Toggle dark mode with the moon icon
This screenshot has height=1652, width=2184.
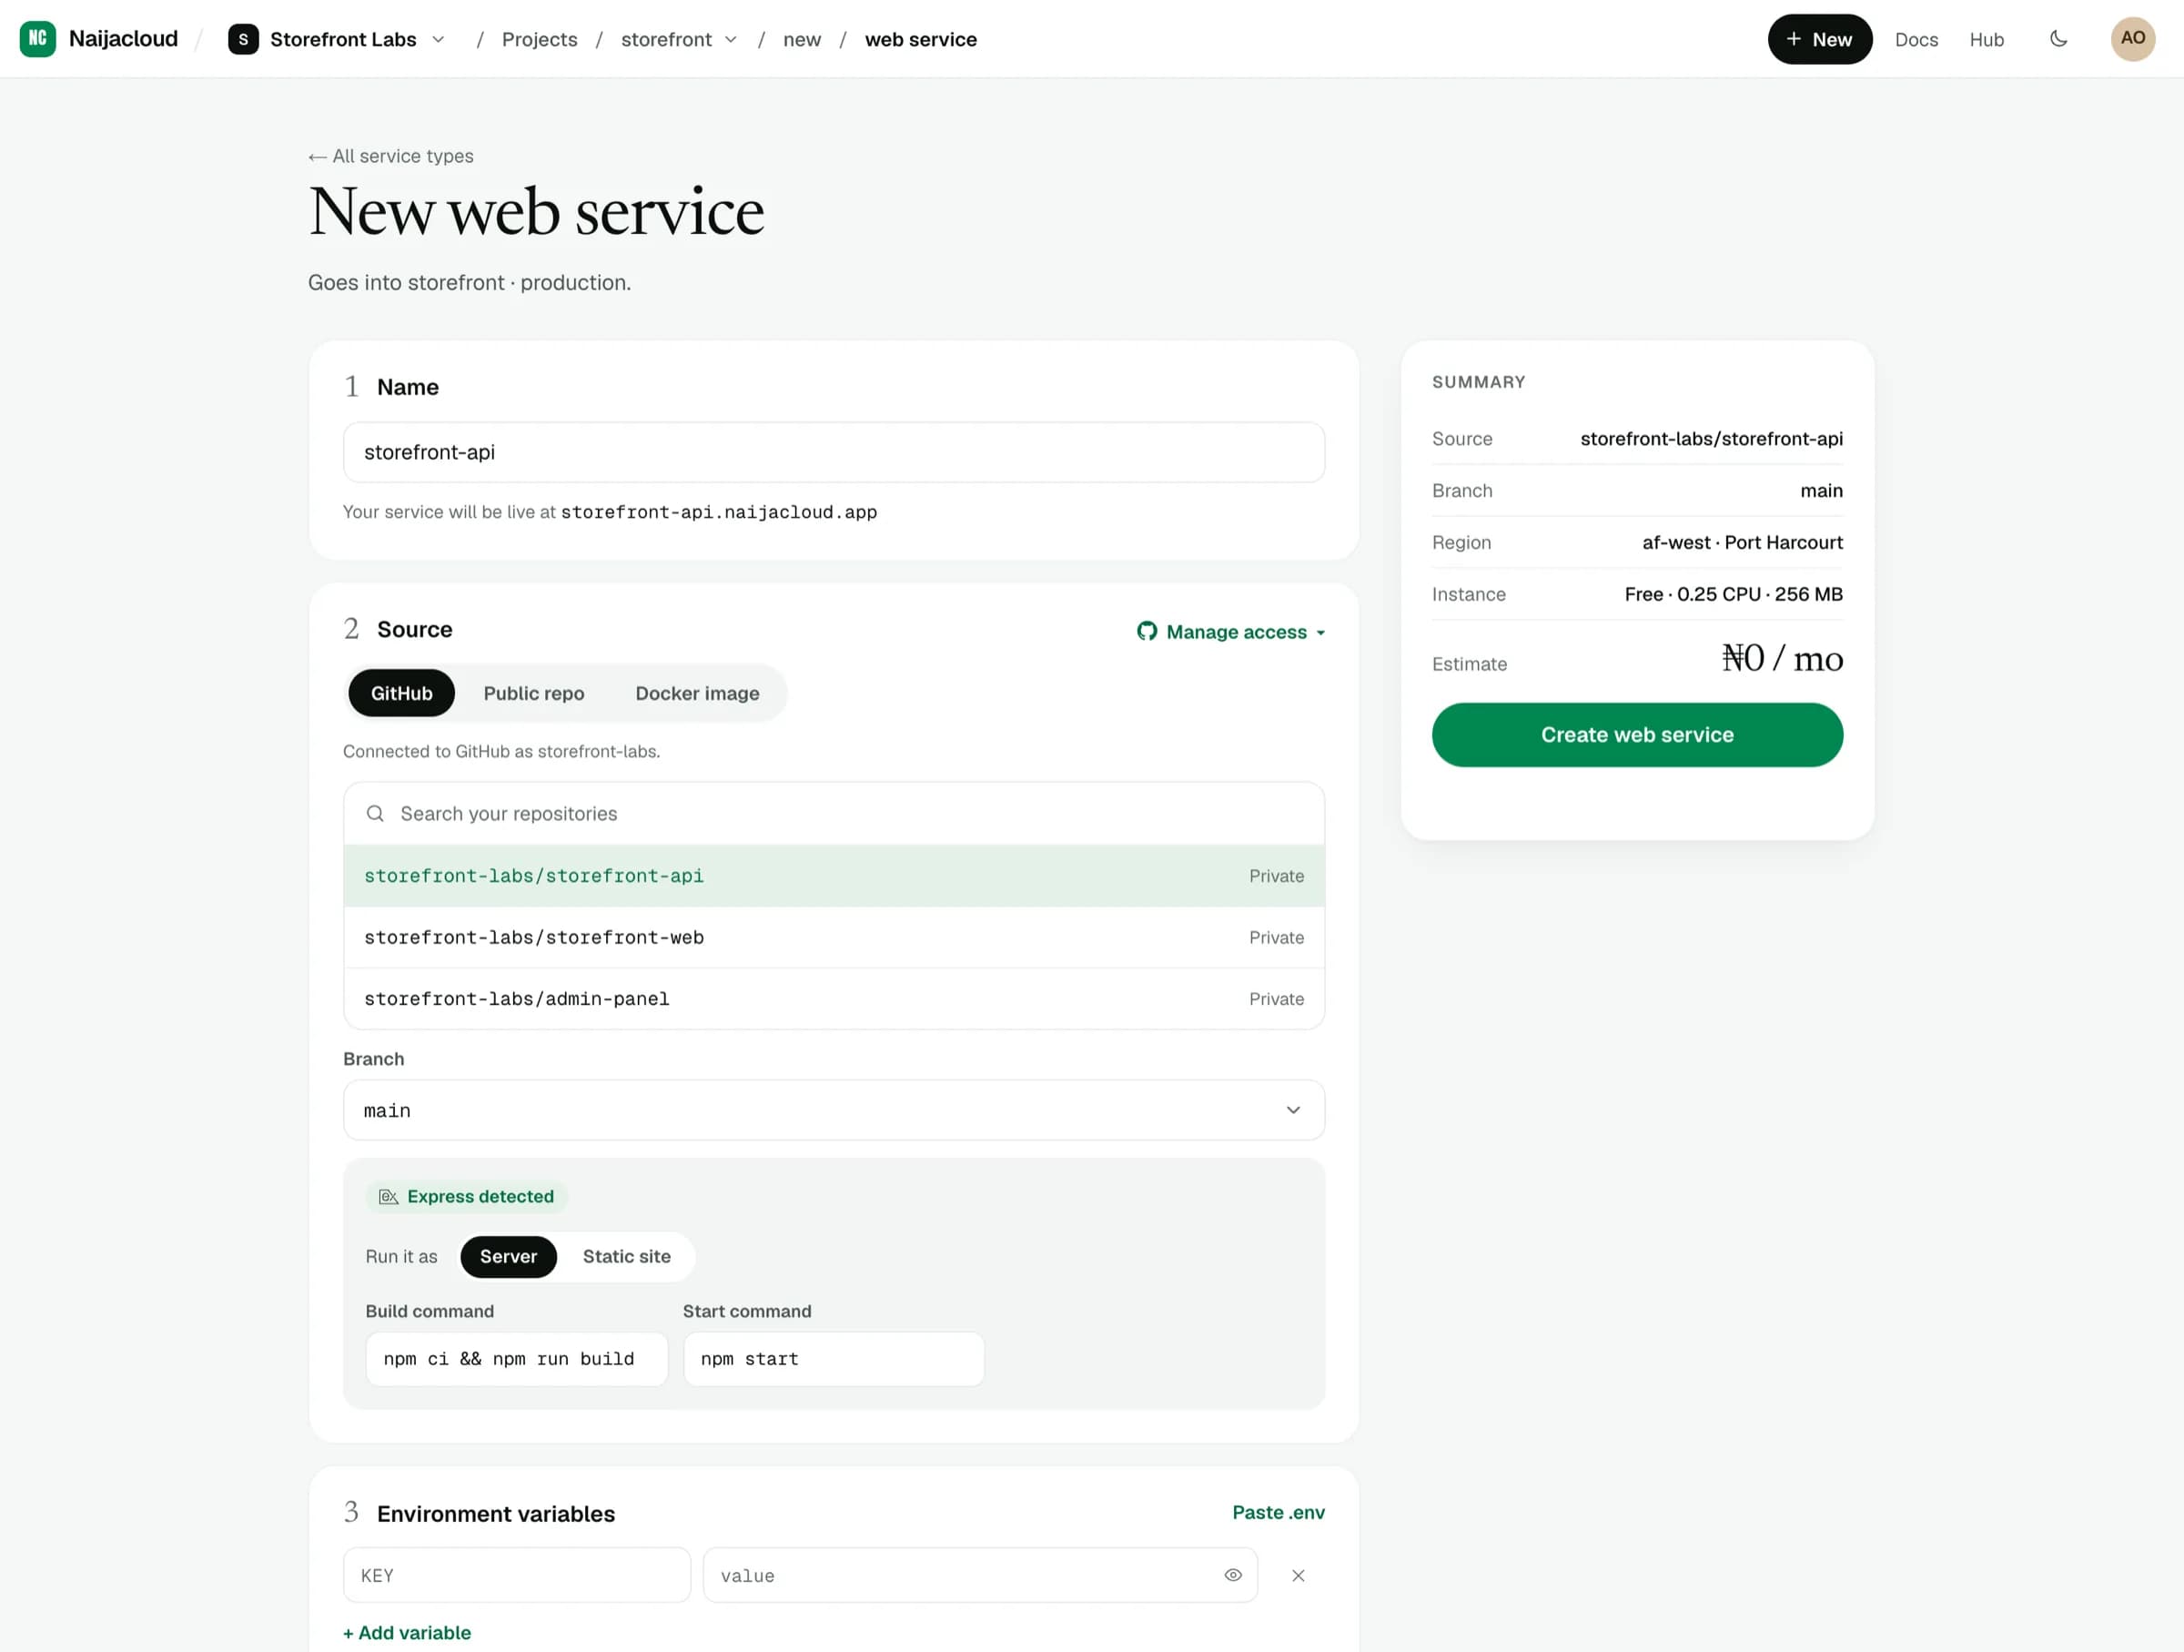(2058, 39)
